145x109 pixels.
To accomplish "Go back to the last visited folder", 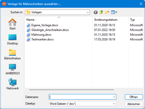I will pos(96,12).
